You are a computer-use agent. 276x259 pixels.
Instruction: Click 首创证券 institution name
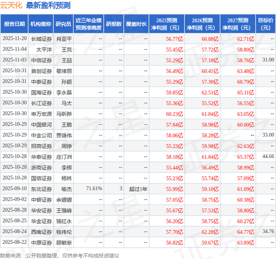coord(41,71)
